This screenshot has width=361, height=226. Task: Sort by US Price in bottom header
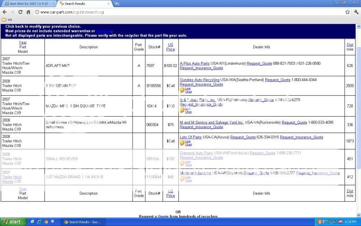click(171, 193)
